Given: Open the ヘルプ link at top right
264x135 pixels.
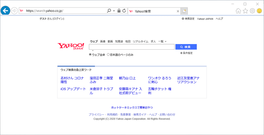Looking at the screenshot, I should (x=219, y=19).
